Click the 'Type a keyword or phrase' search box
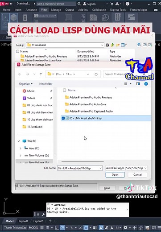This screenshot has height=232, width=161. 56,4
